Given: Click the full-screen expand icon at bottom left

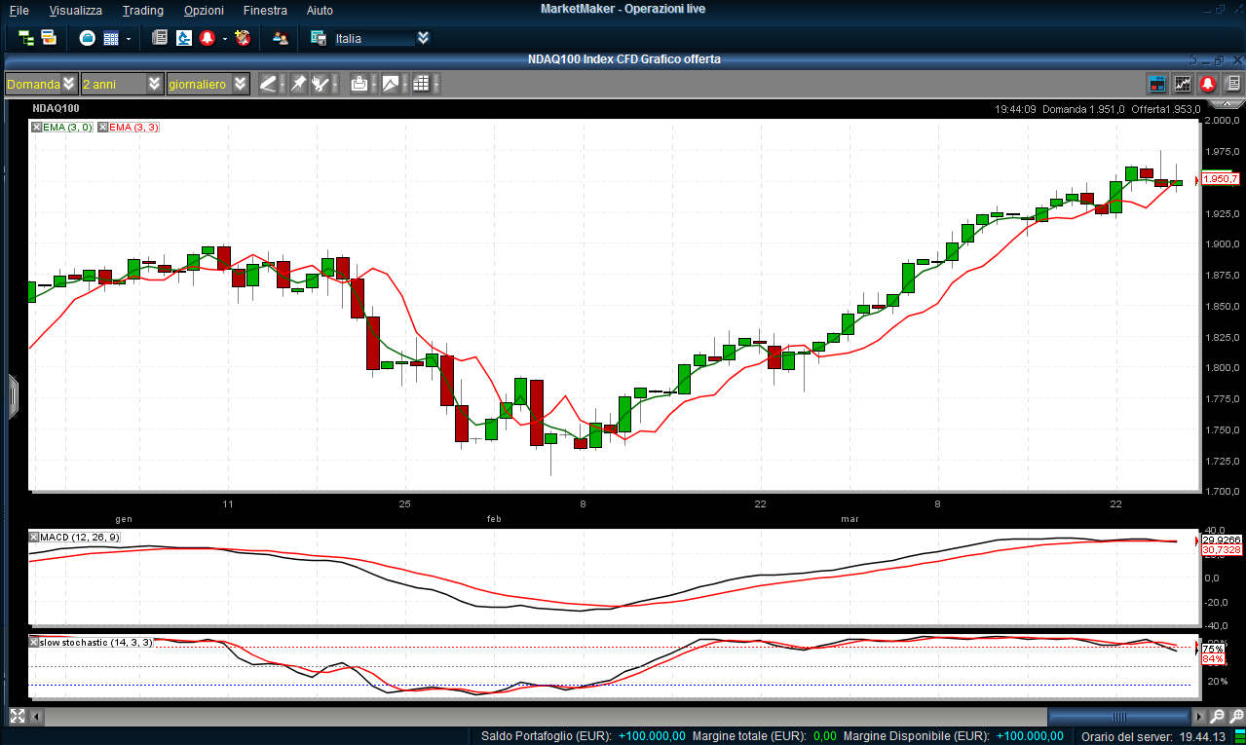Looking at the screenshot, I should tap(17, 717).
